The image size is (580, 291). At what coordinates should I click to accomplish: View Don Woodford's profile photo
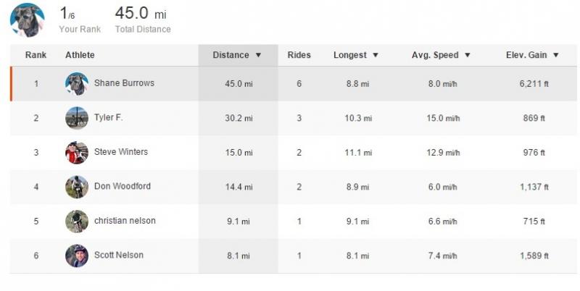click(x=77, y=187)
